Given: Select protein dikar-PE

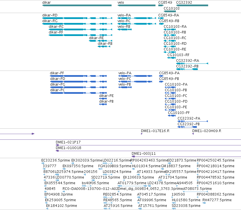Looking at the screenshot, I should pyautogui.click(x=103, y=99).
